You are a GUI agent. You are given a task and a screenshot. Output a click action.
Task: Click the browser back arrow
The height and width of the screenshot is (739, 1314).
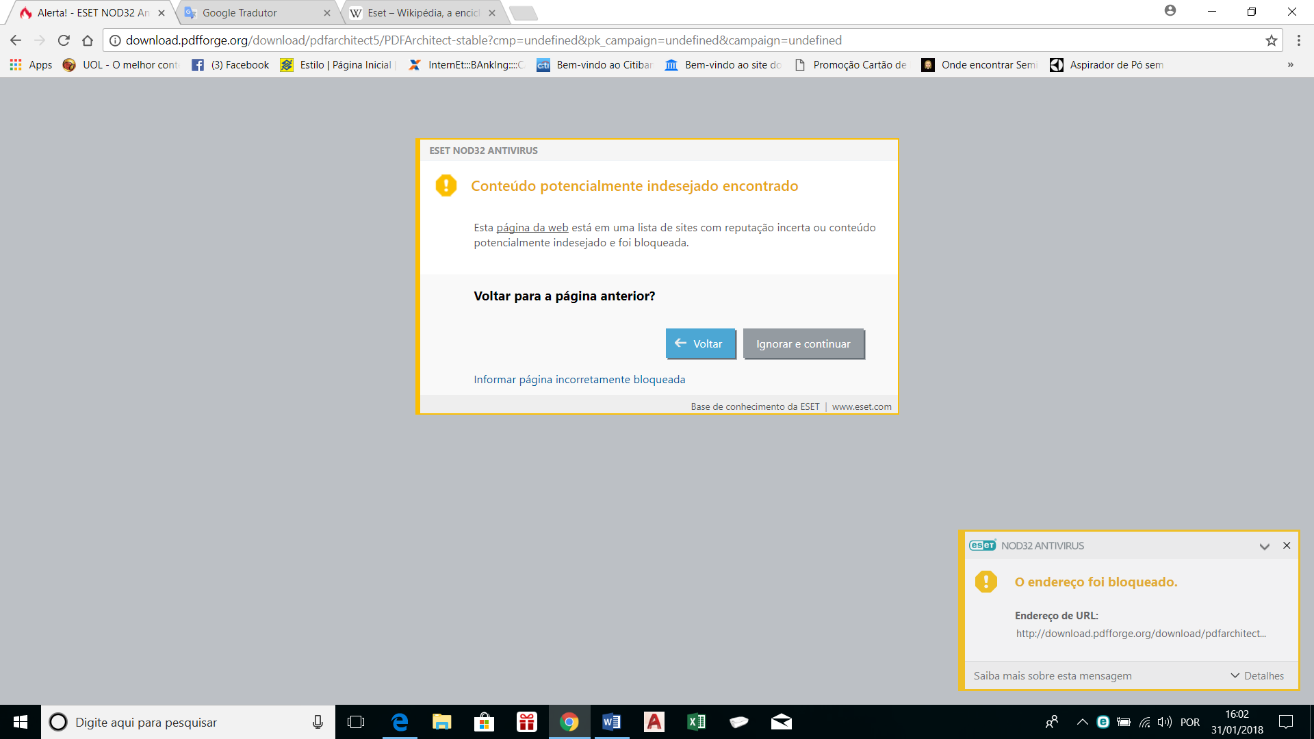click(x=16, y=40)
